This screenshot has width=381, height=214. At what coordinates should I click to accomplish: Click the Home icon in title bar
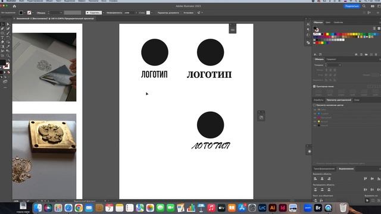14,7
